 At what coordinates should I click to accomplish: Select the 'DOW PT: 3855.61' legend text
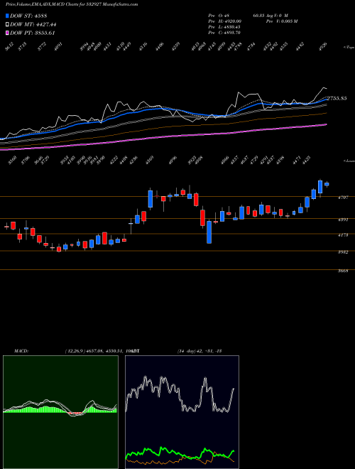point(33,33)
